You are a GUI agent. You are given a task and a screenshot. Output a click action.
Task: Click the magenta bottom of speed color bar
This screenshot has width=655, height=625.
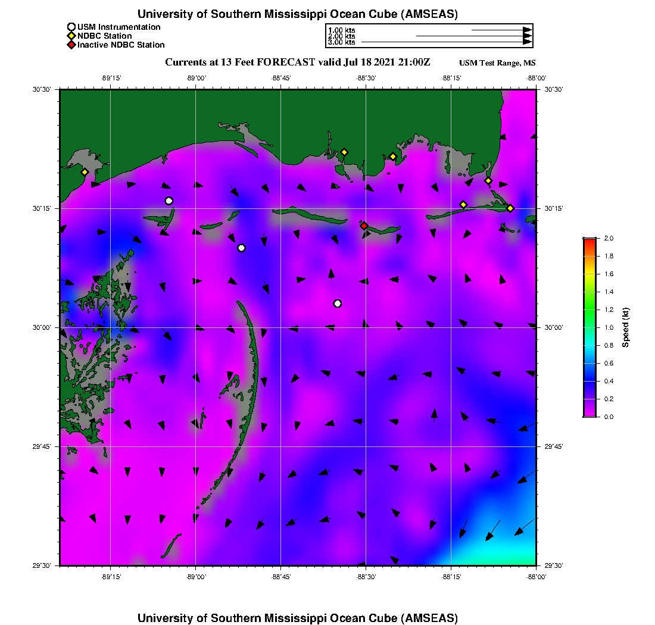[x=589, y=414]
